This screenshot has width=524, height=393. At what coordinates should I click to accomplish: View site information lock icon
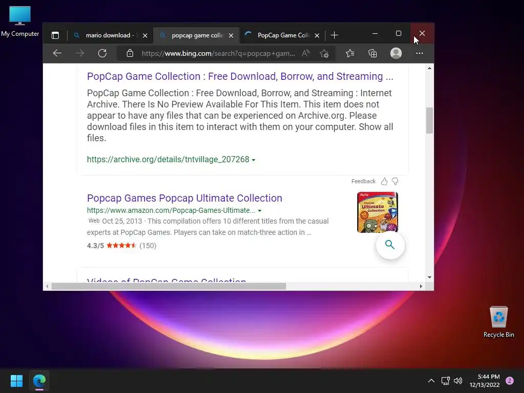[130, 53]
